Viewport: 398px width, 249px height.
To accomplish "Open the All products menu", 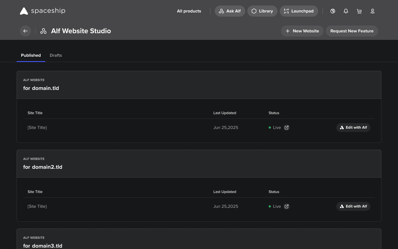I will (x=189, y=11).
